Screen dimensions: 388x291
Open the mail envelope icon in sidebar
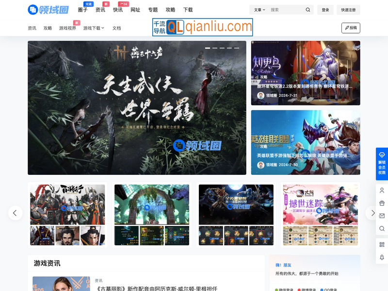[382, 216]
